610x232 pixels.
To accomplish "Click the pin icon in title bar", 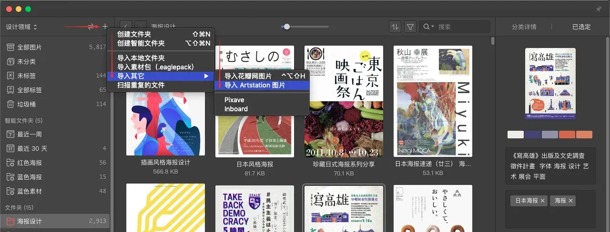I will [599, 9].
